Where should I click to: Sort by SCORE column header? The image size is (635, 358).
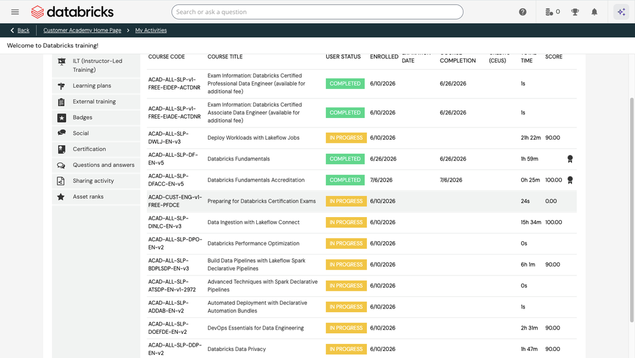click(x=554, y=56)
